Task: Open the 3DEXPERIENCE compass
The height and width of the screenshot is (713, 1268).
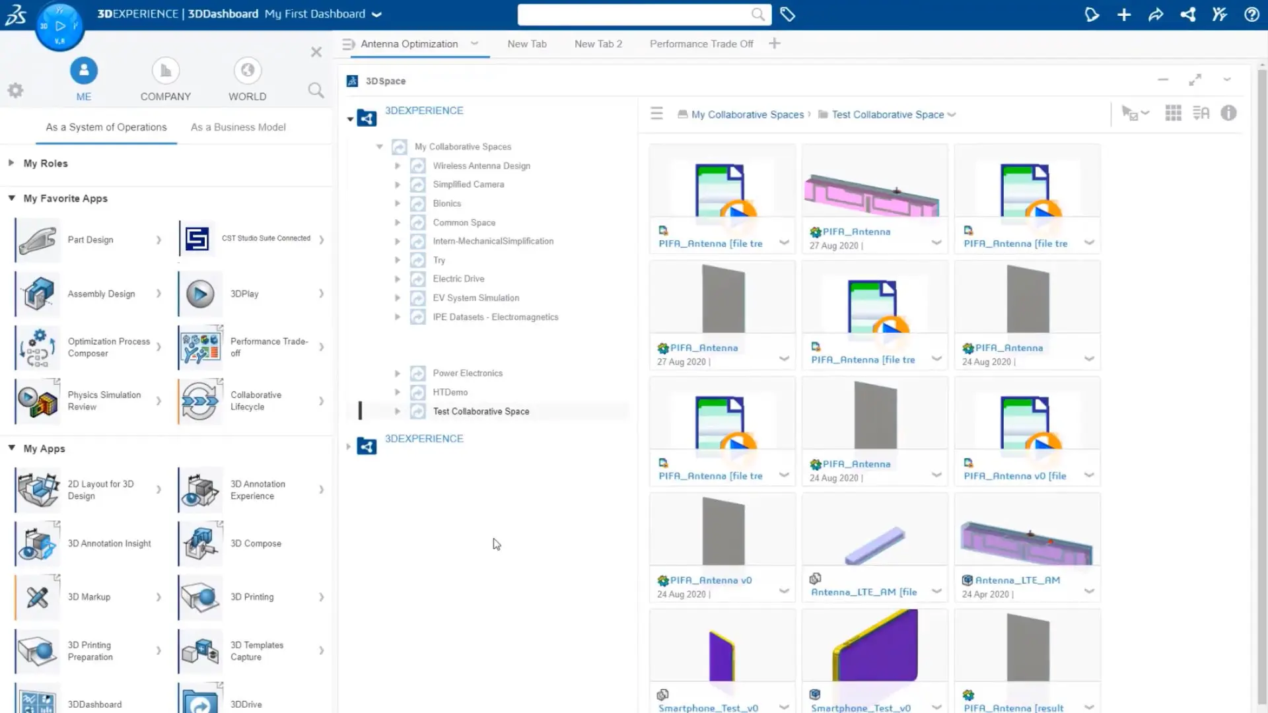Action: tap(59, 26)
